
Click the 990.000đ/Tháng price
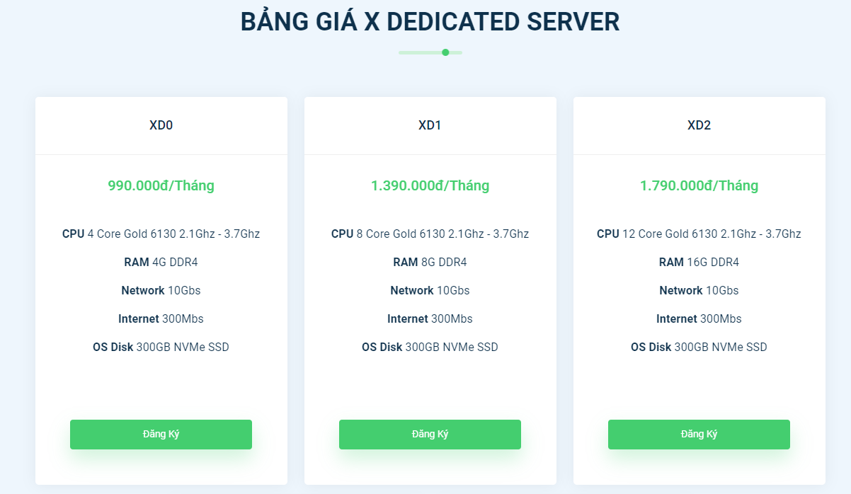click(161, 185)
